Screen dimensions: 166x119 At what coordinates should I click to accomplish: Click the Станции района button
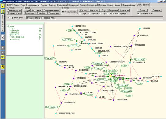tap(14, 10)
